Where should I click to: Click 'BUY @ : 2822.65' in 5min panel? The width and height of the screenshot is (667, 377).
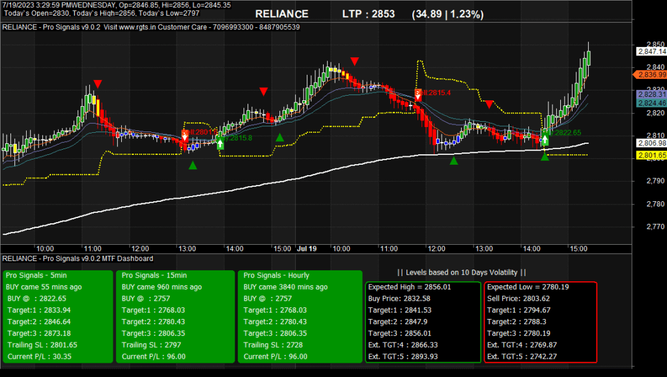point(37,298)
